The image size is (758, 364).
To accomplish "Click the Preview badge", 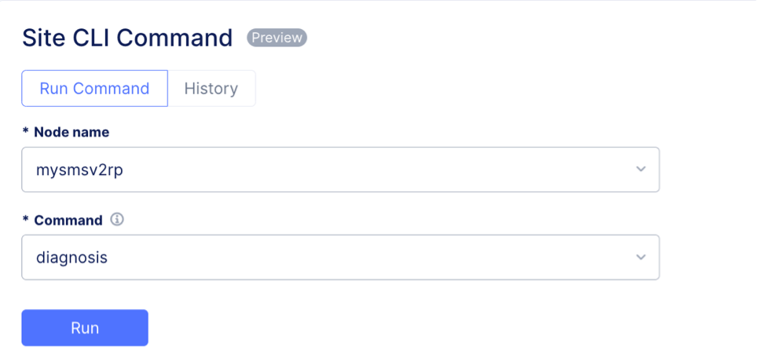I will coord(276,38).
